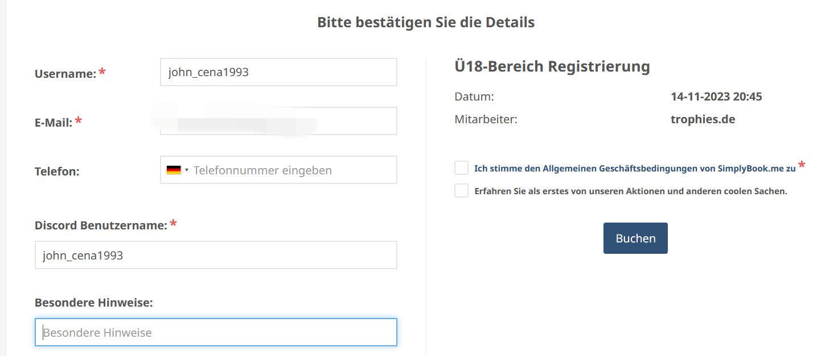The width and height of the screenshot is (813, 356).
Task: Click the Buchen button
Action: tap(635, 238)
